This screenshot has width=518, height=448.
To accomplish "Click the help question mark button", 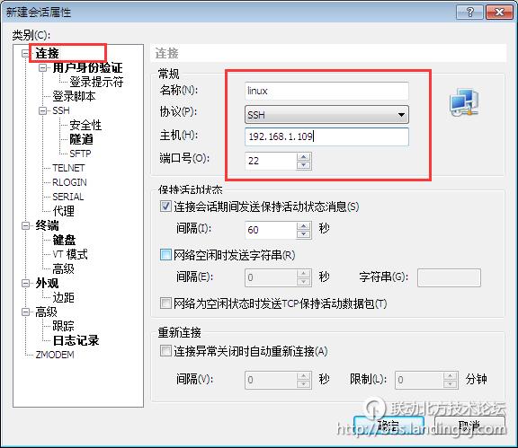I will pos(469,13).
